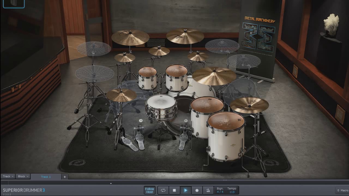Click the china cymbal at front right

pos(249,105)
